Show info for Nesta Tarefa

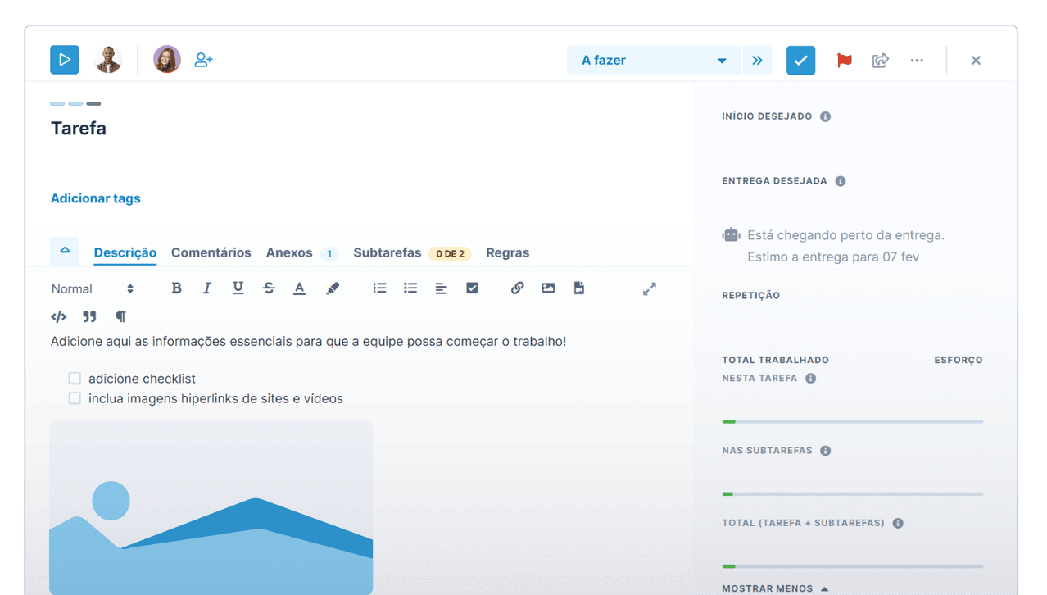(811, 379)
